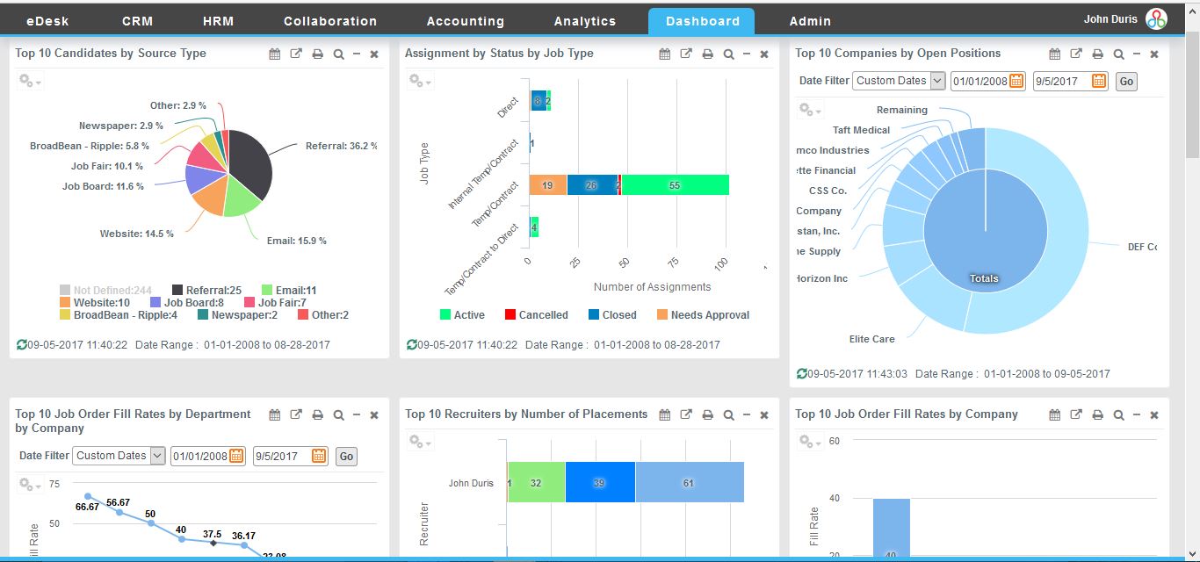This screenshot has width=1200, height=562.
Task: Print Top 10 Companies by Open Positions chart
Action: [1097, 54]
